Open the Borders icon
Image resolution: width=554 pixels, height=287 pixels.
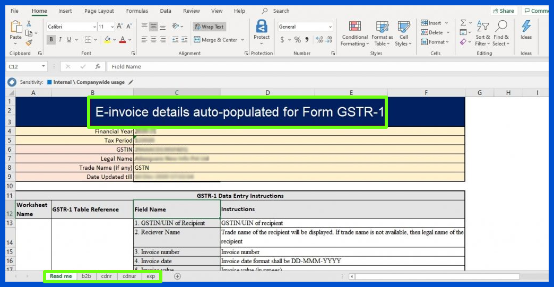(88, 40)
